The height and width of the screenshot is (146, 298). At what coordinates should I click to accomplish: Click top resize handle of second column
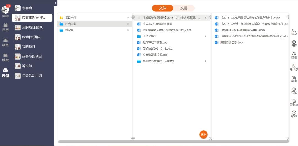click(211, 17)
